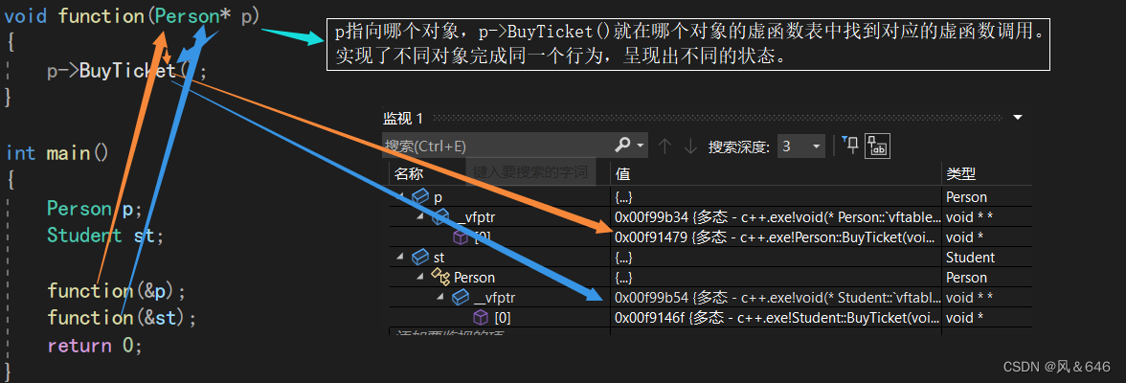Focus the 搜索(Ctrl+E) search field
The image size is (1126, 383).
coord(497,146)
